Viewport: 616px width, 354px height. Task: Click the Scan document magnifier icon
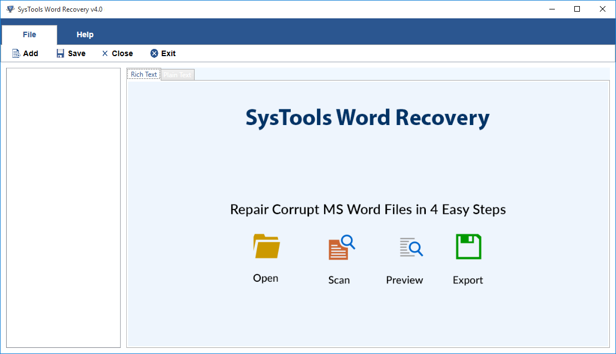tap(342, 247)
